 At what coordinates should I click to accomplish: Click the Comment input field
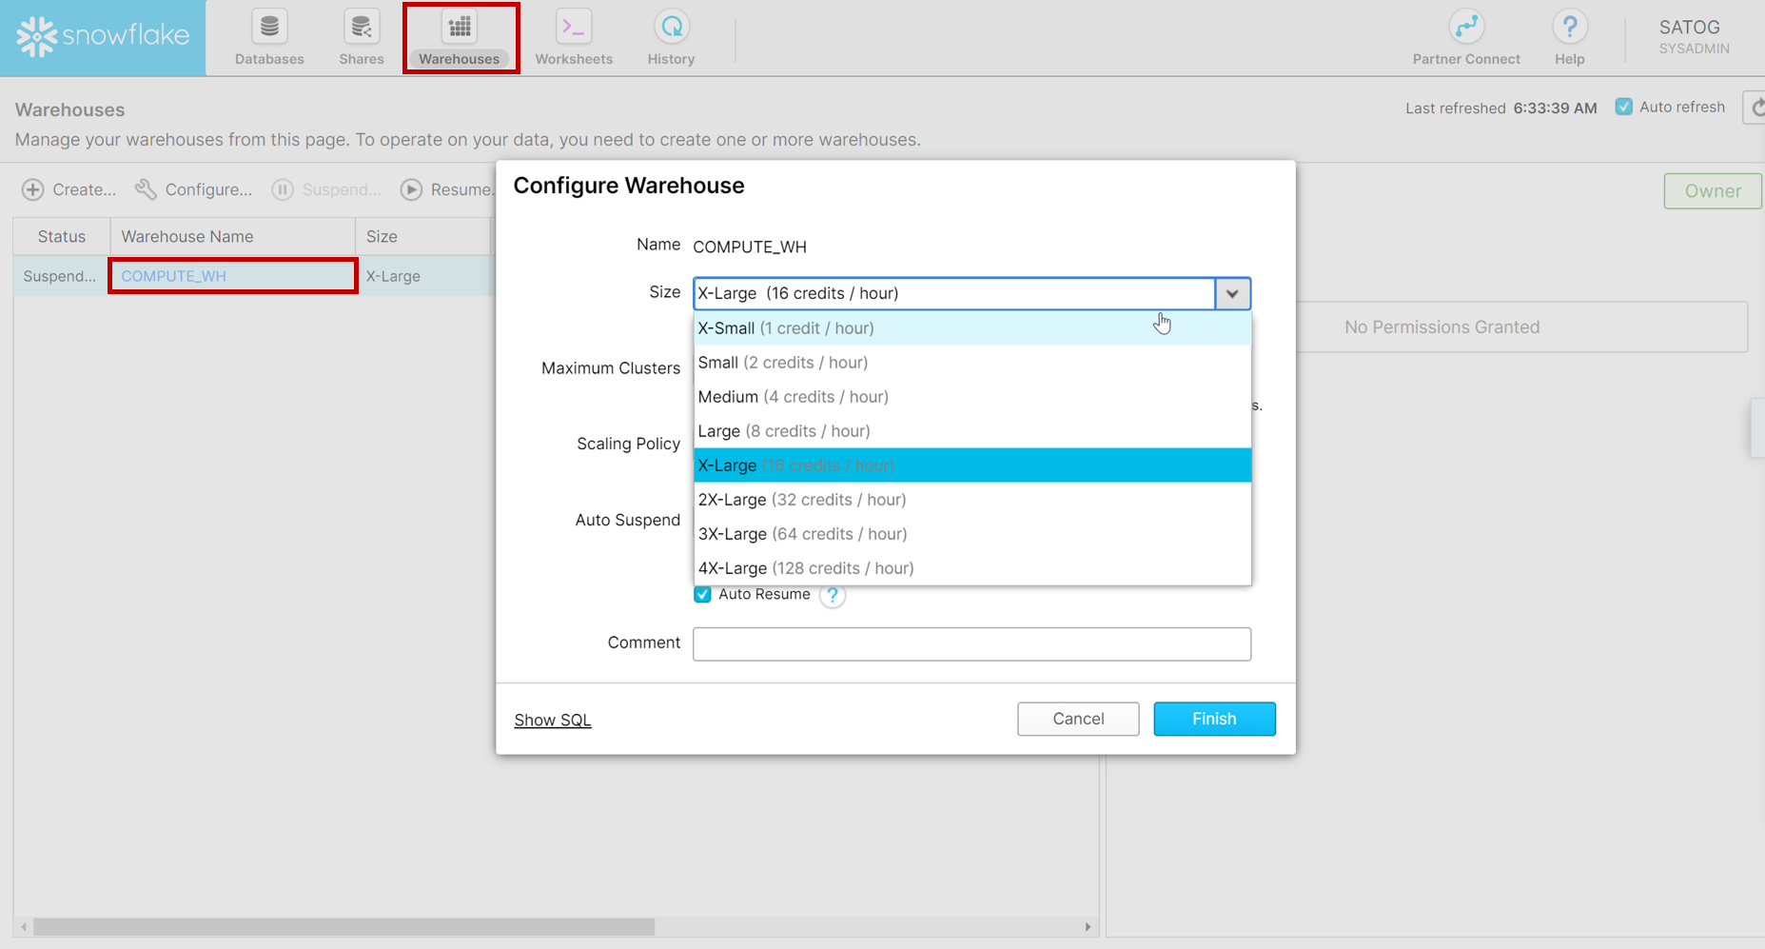(x=971, y=643)
